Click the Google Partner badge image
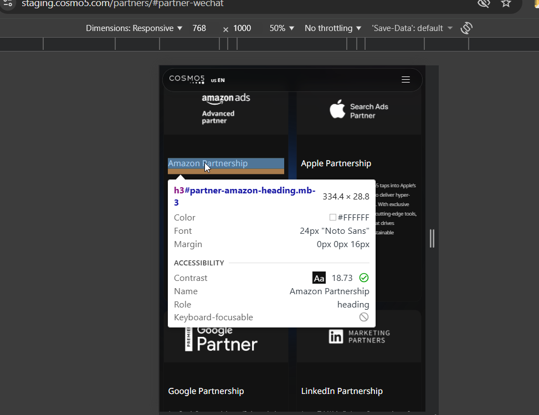Image resolution: width=539 pixels, height=415 pixels. click(x=222, y=339)
